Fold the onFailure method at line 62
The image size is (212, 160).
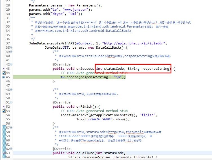[x=11, y=149]
